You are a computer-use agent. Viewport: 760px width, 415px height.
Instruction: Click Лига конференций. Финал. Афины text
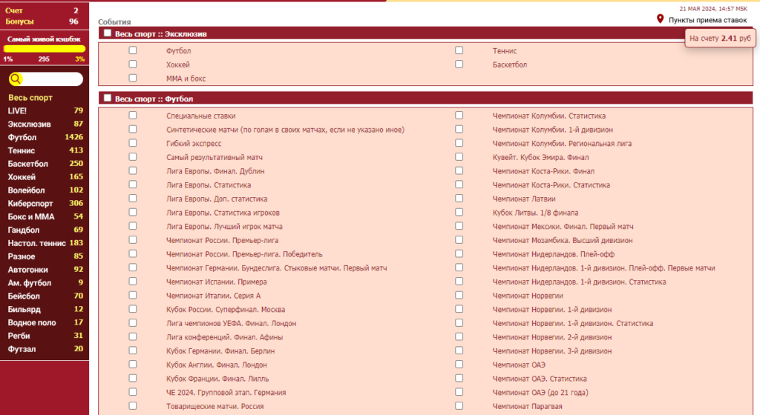[224, 337]
